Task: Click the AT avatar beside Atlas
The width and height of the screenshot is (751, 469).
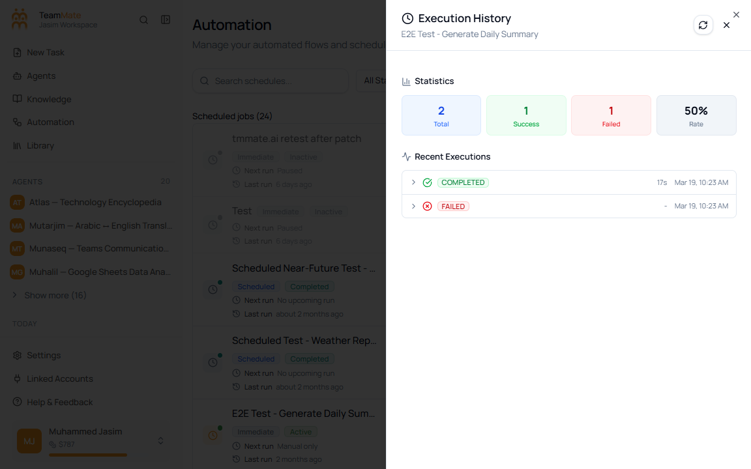Action: (17, 203)
